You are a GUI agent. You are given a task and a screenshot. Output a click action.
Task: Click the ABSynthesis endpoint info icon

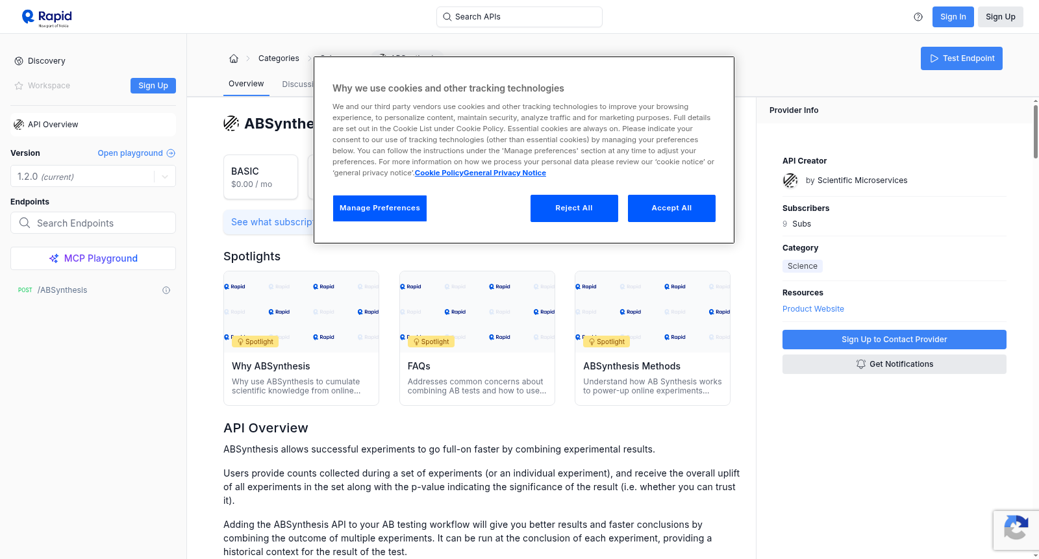pyautogui.click(x=166, y=290)
